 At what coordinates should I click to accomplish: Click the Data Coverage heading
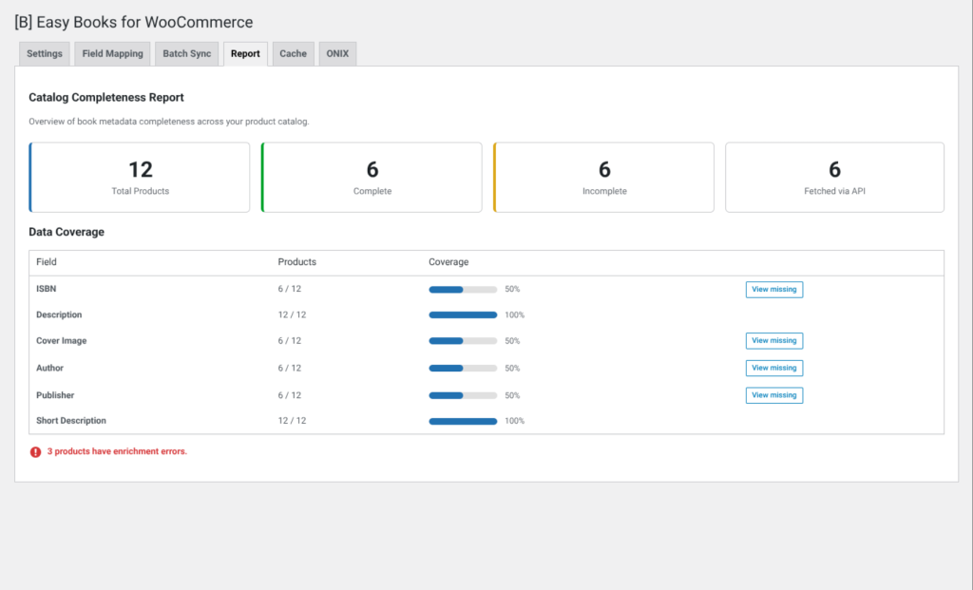point(67,232)
